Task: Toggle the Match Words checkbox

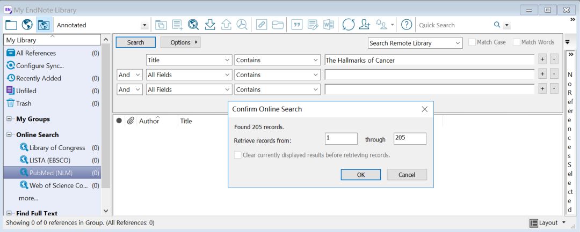Action: tap(517, 42)
